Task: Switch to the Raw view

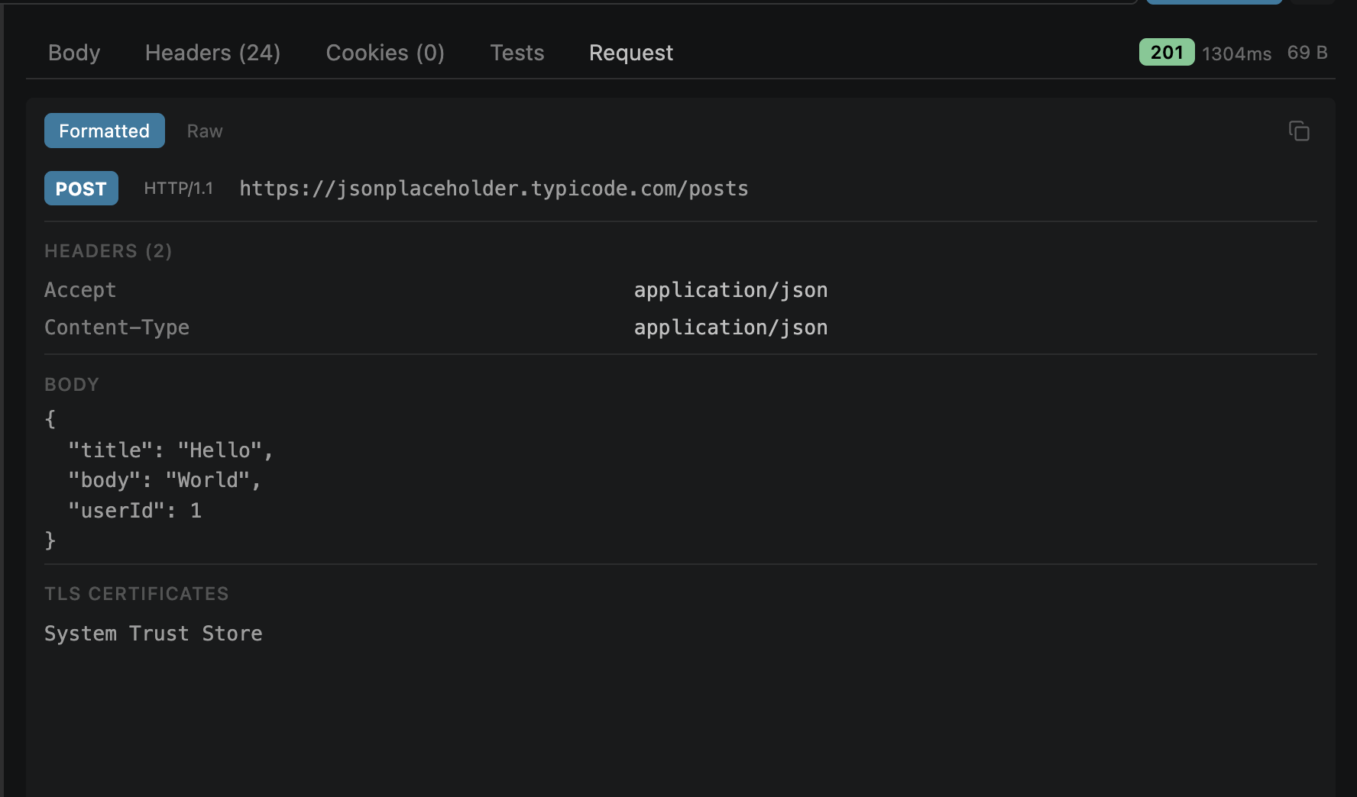Action: pos(205,131)
